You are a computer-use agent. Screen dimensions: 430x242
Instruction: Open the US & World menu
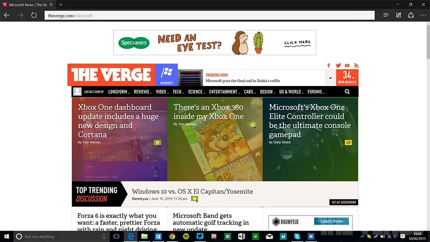(291, 91)
